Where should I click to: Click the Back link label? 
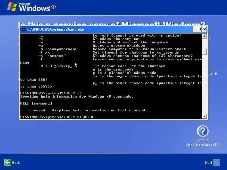[16, 163]
